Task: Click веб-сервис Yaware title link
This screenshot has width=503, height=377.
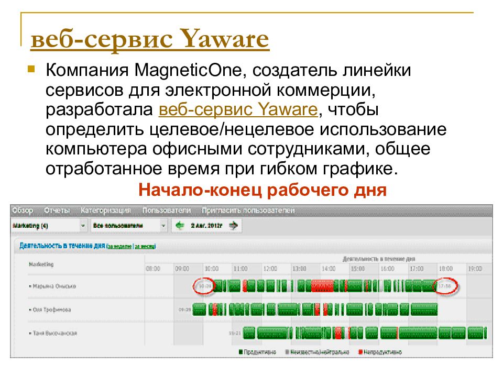Action: point(150,39)
